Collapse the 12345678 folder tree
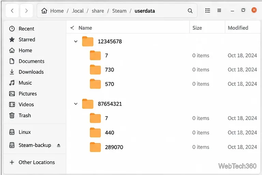Image resolution: width=262 pixels, height=175 pixels. 76,41
